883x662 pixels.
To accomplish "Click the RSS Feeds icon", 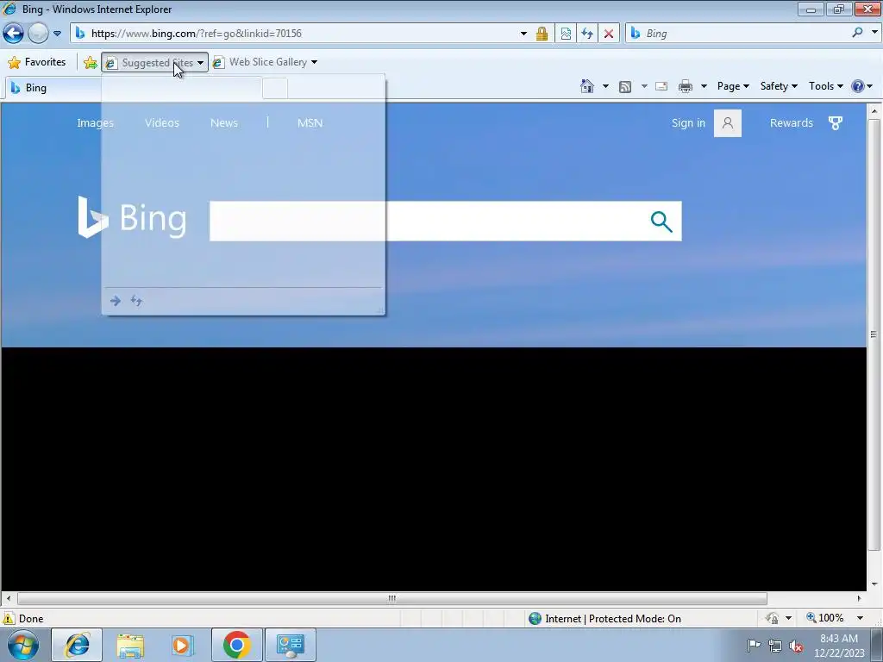I will (625, 87).
